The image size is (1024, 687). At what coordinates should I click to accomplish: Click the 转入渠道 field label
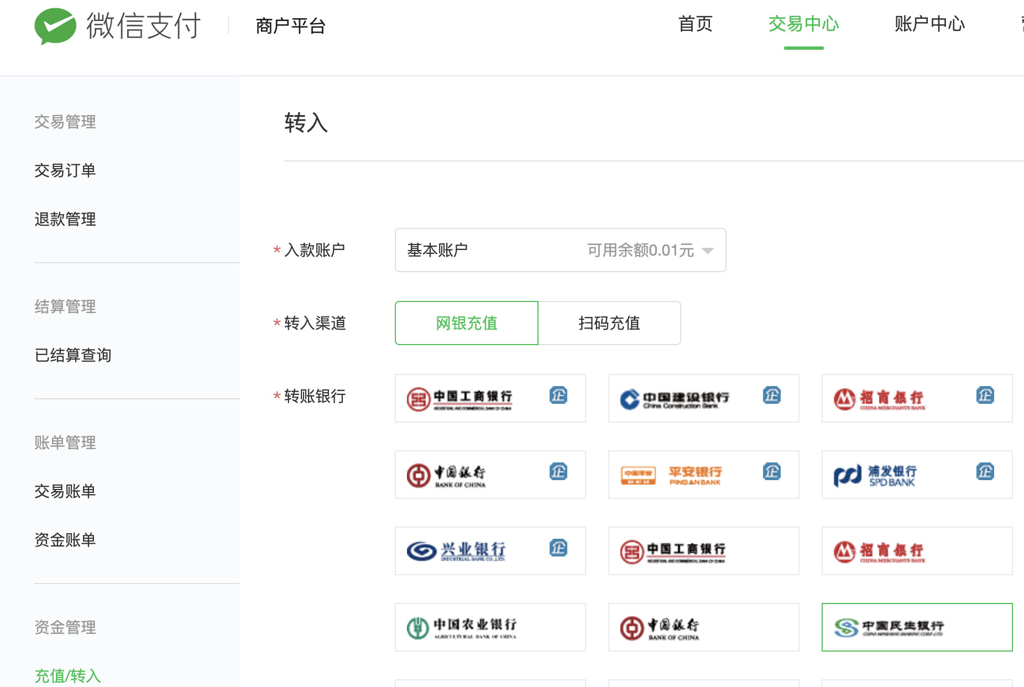tap(315, 323)
